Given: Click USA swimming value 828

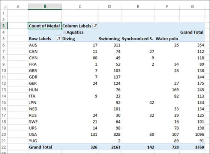Looking at the screenshot, I should pyautogui.click(x=117, y=134).
